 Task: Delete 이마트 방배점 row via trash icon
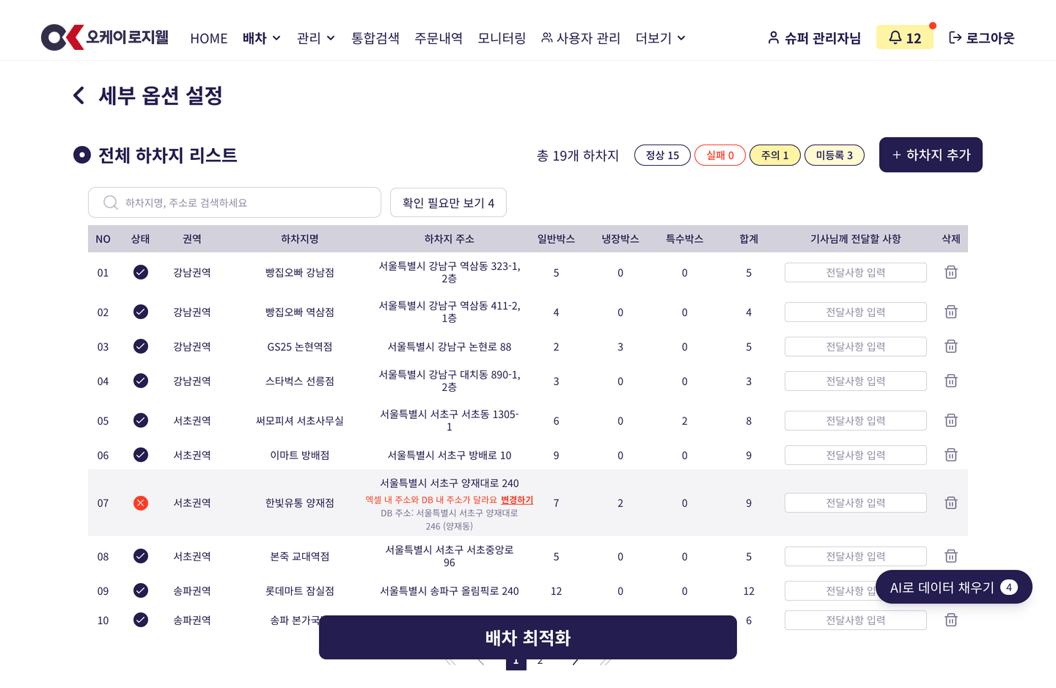[951, 455]
